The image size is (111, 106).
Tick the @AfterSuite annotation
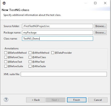tap(30, 66)
